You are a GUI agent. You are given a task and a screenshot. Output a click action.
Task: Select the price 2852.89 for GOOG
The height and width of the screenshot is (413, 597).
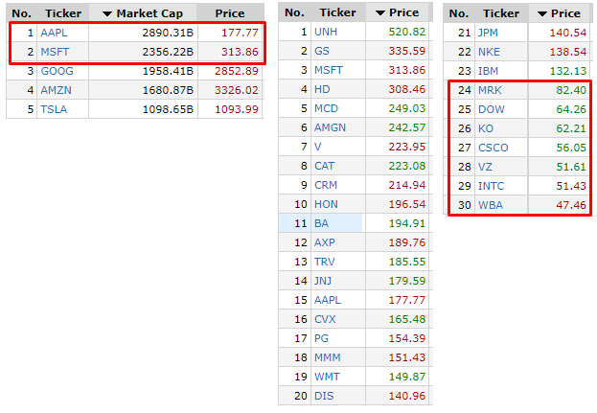tap(237, 71)
